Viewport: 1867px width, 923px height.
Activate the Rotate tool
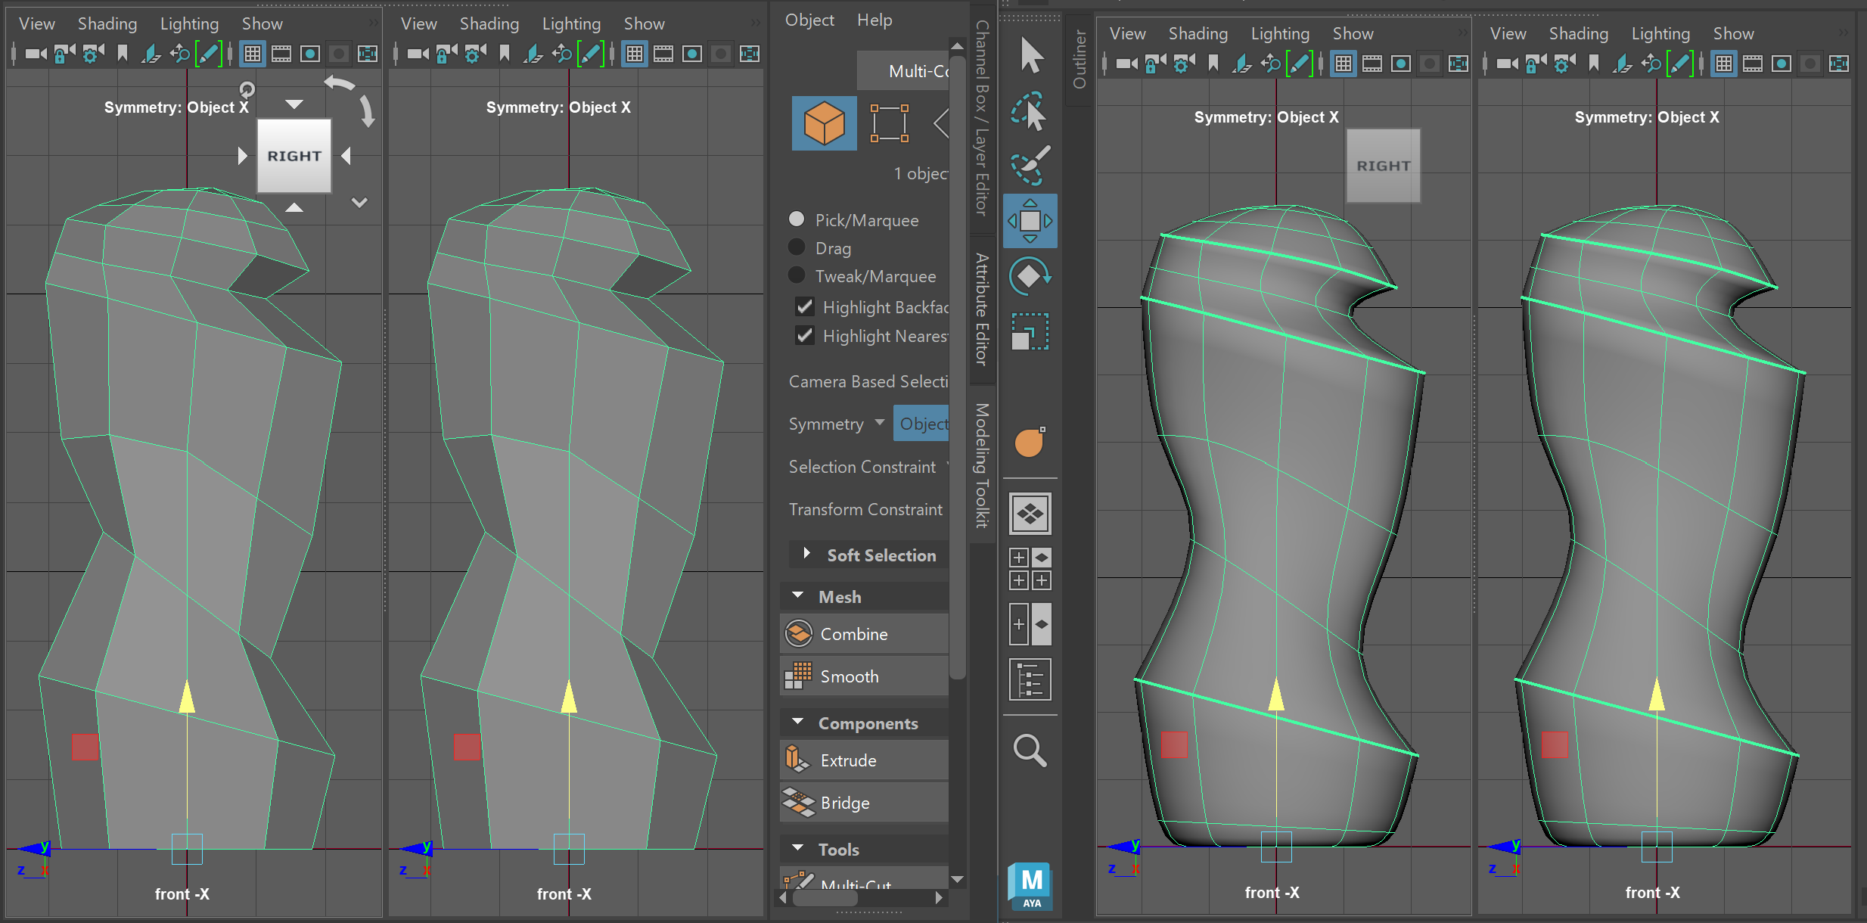[x=1030, y=276]
